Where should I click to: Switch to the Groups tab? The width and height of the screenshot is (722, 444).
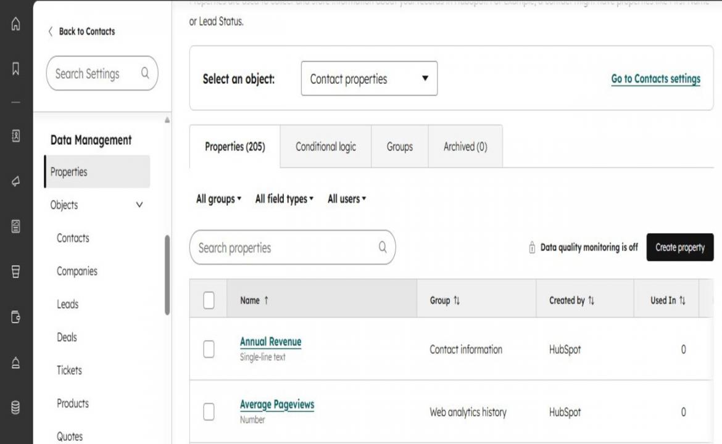[x=400, y=146]
